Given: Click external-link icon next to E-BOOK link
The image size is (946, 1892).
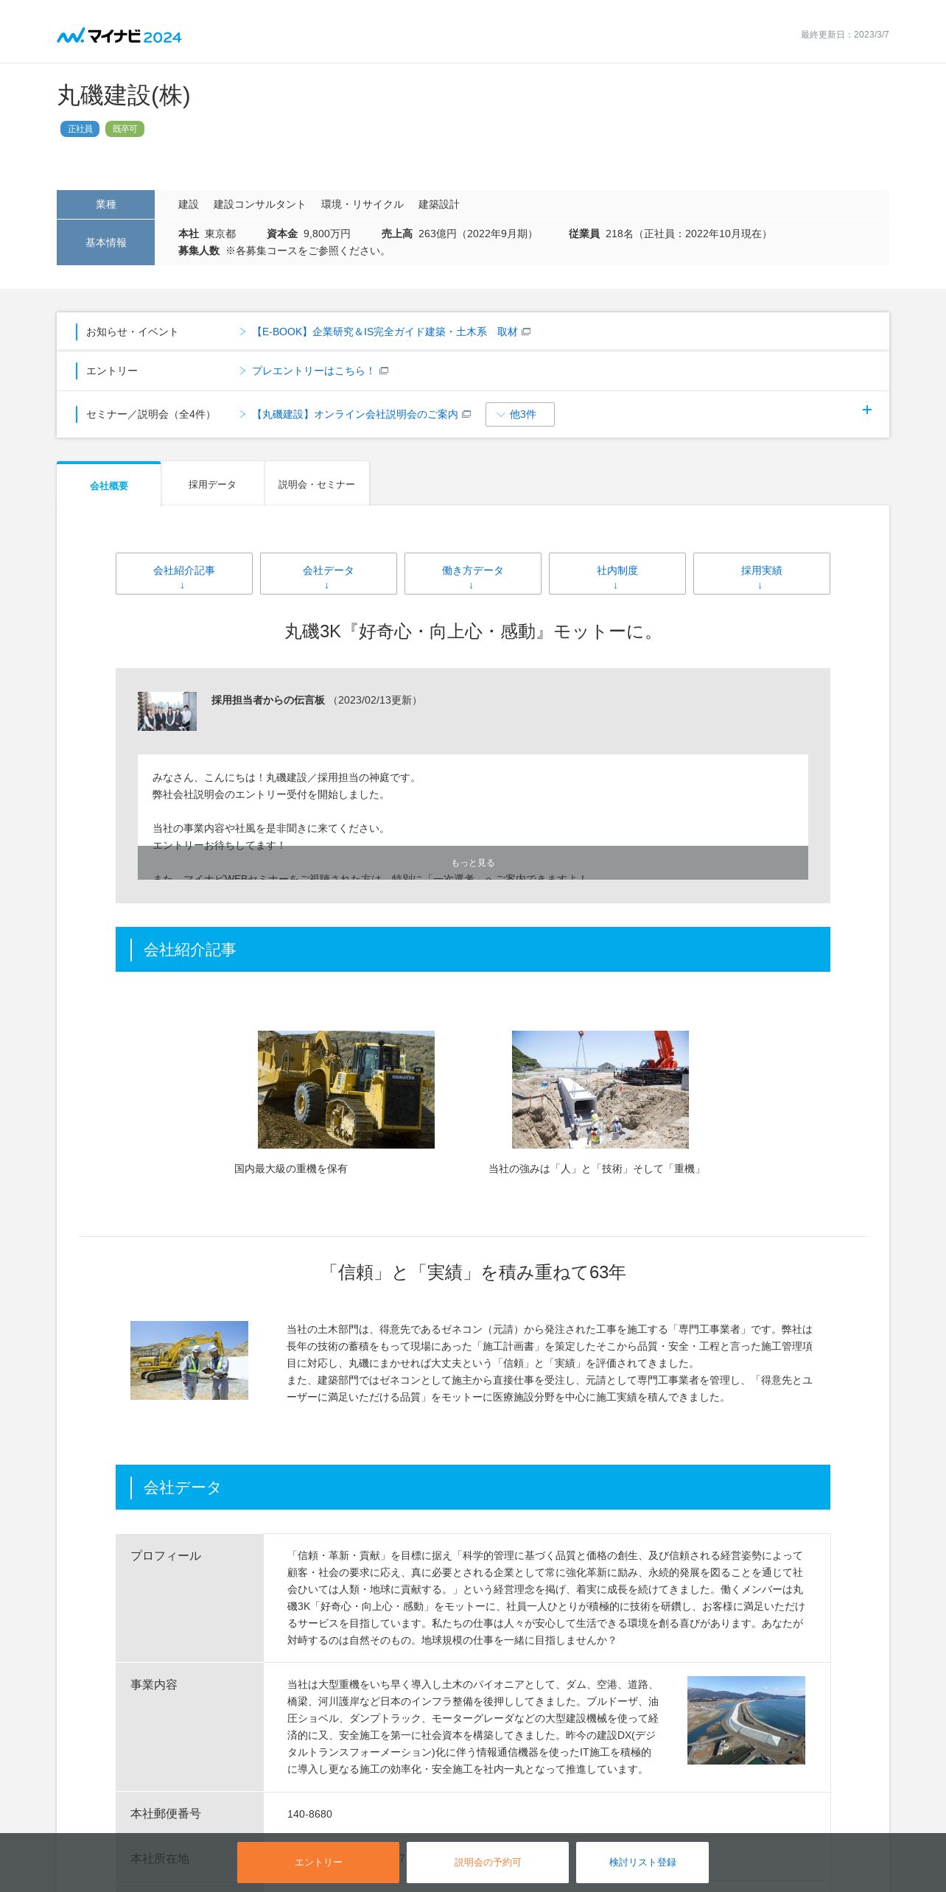Looking at the screenshot, I should click(526, 332).
